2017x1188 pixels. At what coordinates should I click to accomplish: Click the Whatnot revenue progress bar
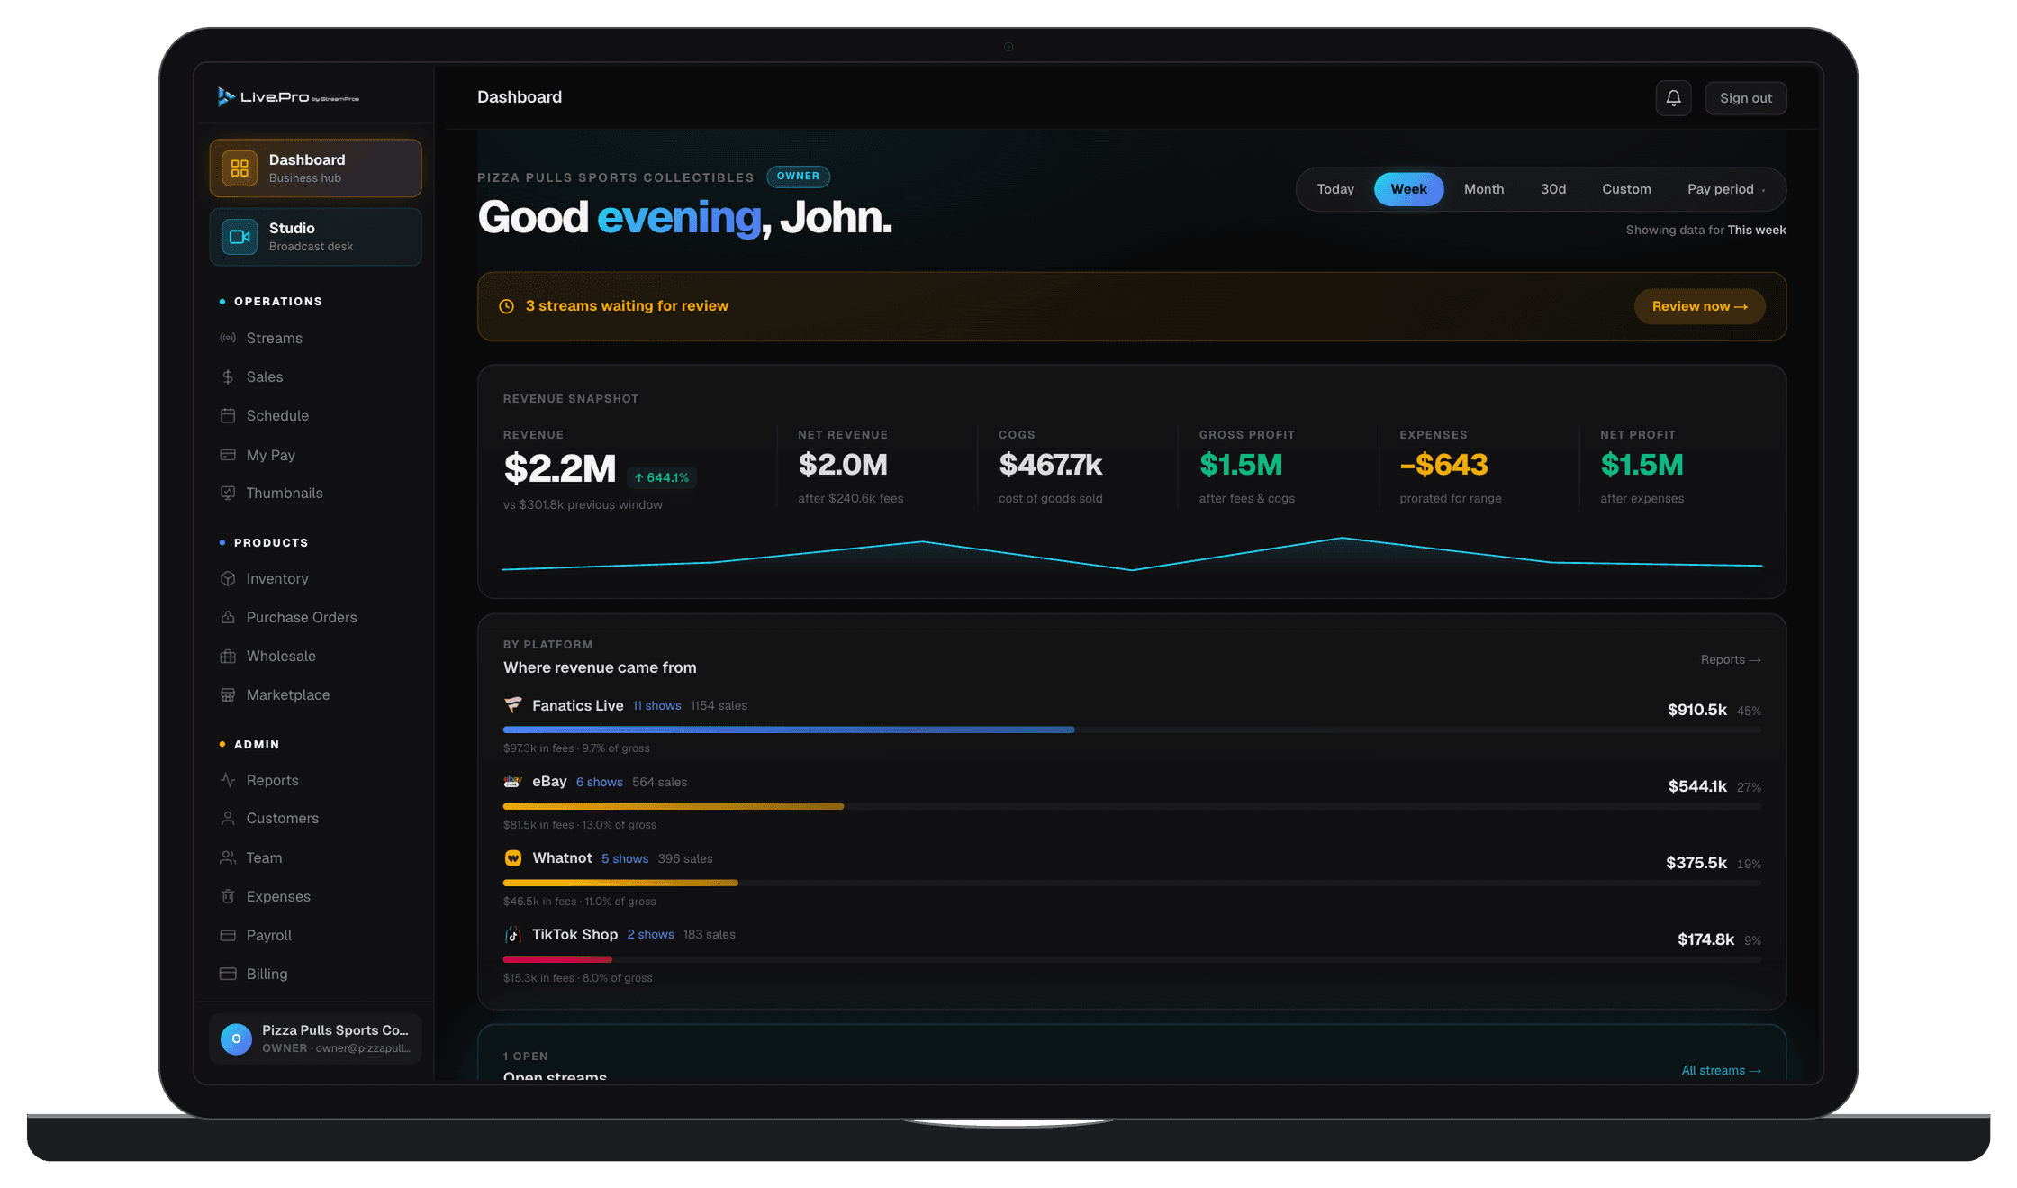click(1132, 883)
